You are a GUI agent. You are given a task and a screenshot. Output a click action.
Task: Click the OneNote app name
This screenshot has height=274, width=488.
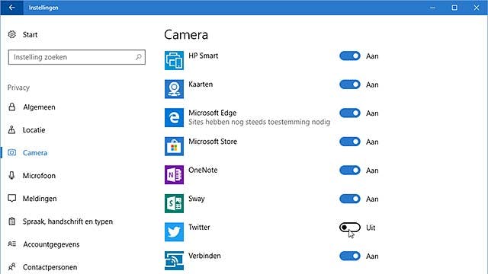pos(203,170)
